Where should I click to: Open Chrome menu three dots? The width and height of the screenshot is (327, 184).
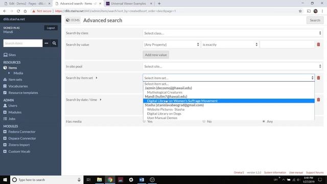pyautogui.click(x=322, y=11)
